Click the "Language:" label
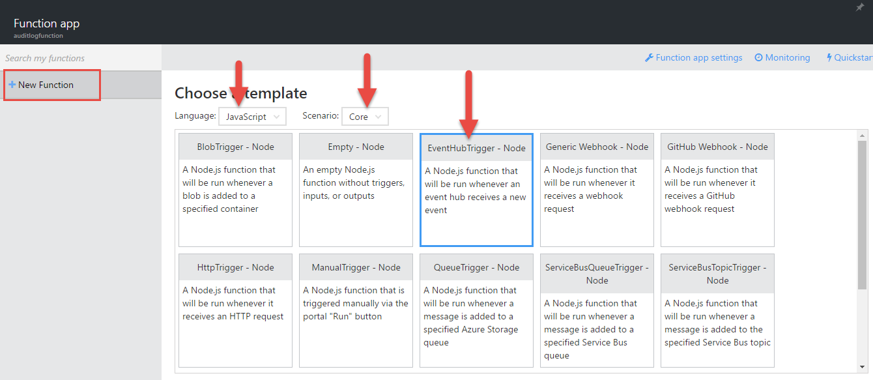873x380 pixels. point(195,116)
